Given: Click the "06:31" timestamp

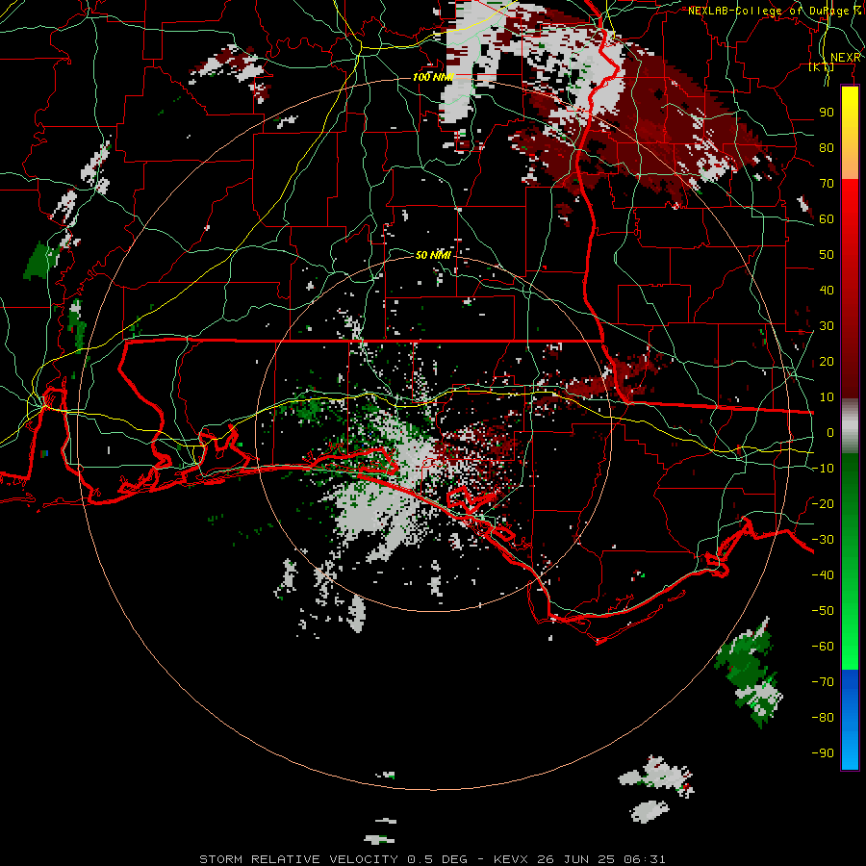Looking at the screenshot, I should pyautogui.click(x=645, y=859).
